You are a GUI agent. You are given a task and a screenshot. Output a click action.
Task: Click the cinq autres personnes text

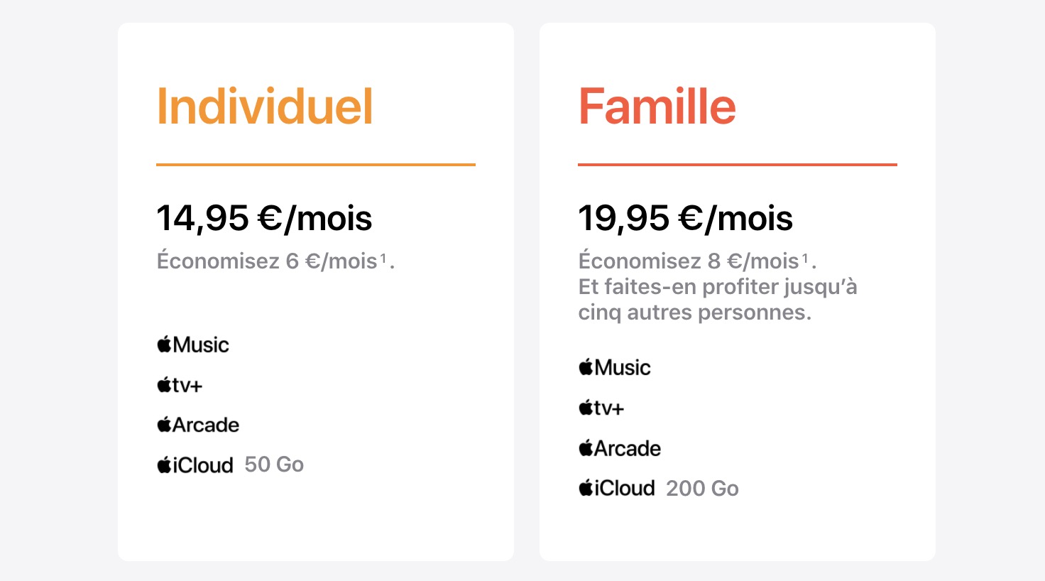click(x=694, y=313)
